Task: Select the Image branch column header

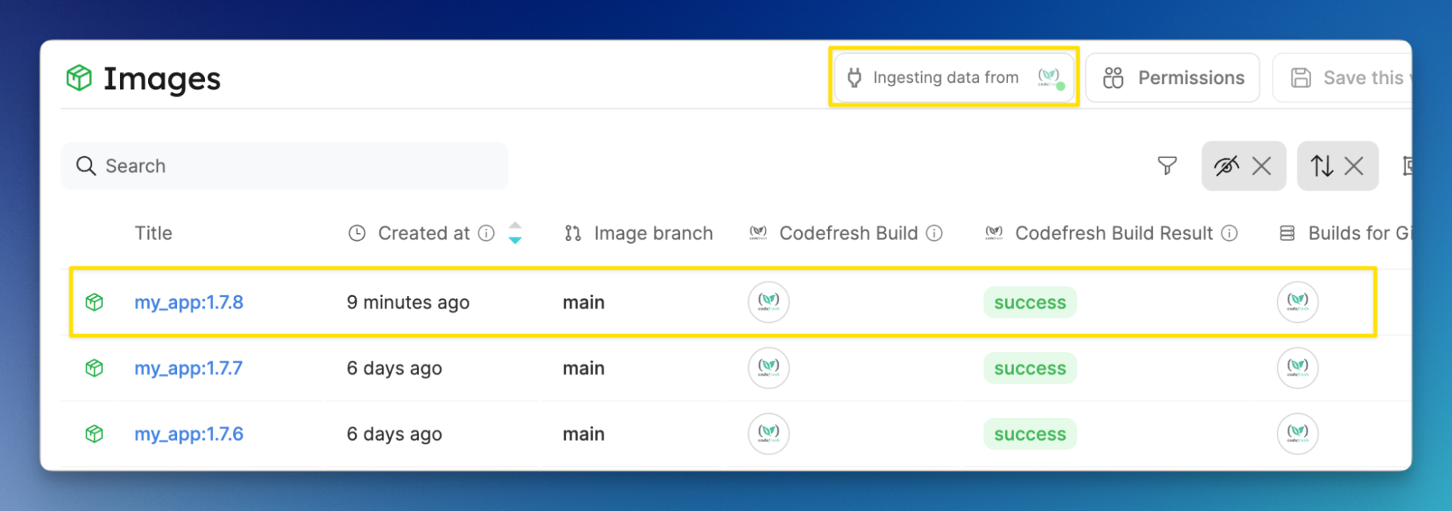Action: point(639,233)
